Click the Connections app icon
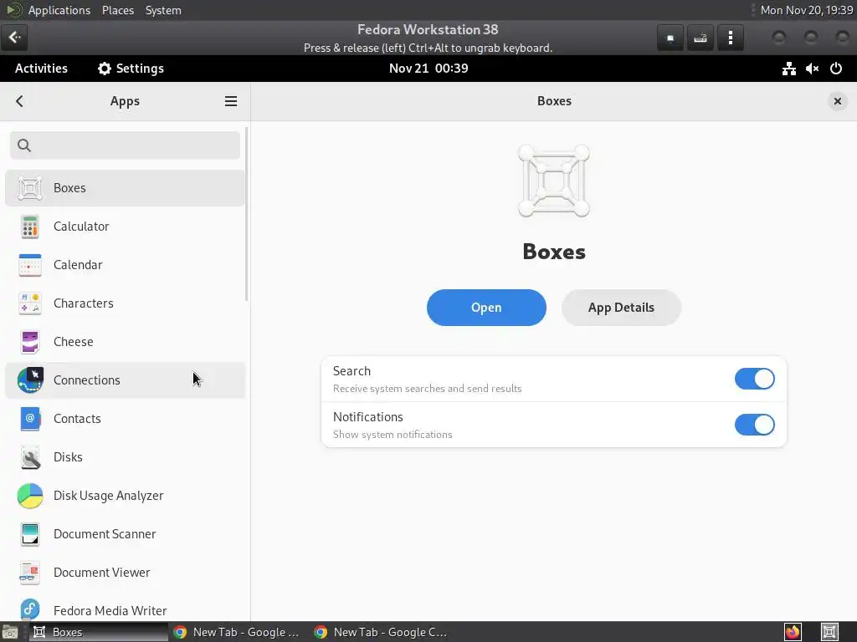Image resolution: width=857 pixels, height=642 pixels. coord(29,380)
